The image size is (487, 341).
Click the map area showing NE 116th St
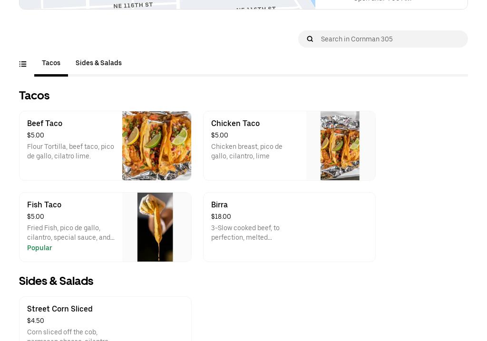coord(166,4)
